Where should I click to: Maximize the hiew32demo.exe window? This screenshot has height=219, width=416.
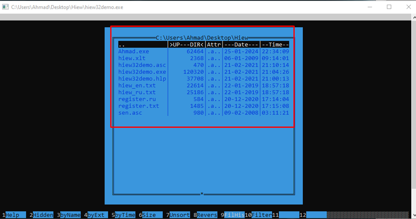pos(389,7)
